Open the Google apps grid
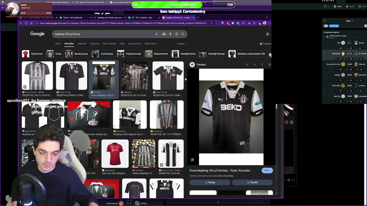 (268, 34)
